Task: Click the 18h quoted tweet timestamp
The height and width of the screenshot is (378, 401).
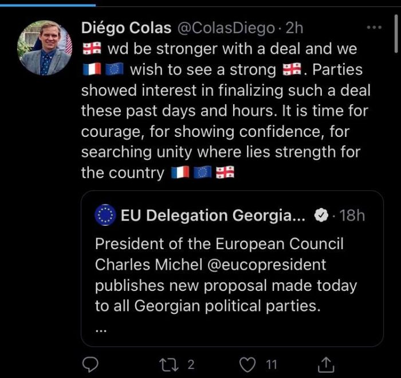Action: point(352,215)
